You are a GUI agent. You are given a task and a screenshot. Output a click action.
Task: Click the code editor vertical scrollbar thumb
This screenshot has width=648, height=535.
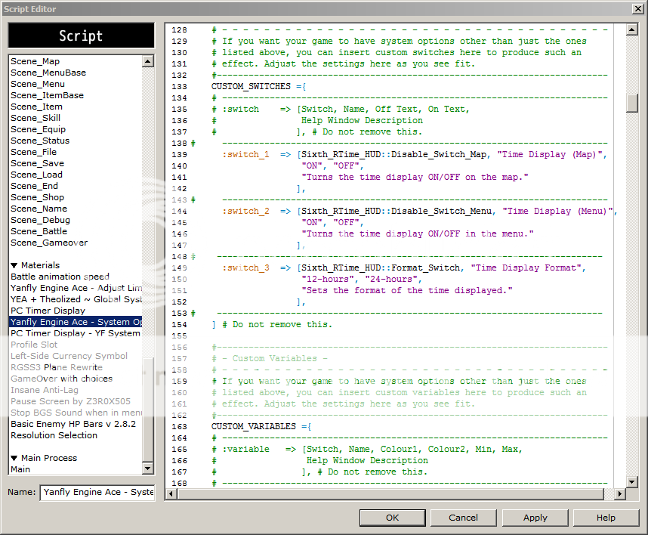(632, 104)
